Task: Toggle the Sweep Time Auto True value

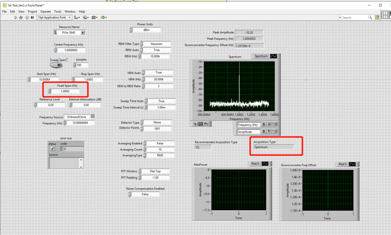Action: tap(161, 101)
